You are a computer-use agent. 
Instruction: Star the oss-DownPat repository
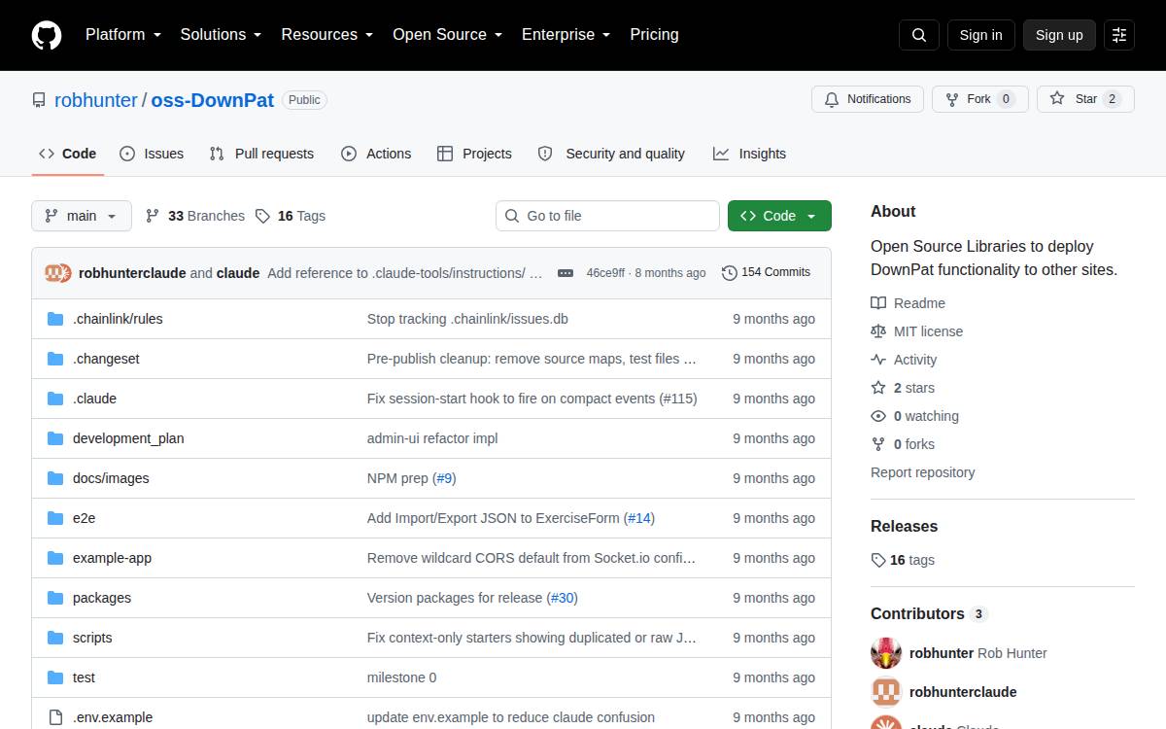pos(1085,99)
